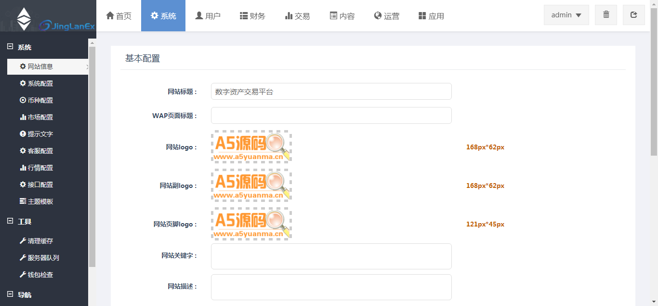Viewport: 658px width, 306px height.
Task: Click the sidebar vertical scrollbar
Action: click(x=92, y=157)
